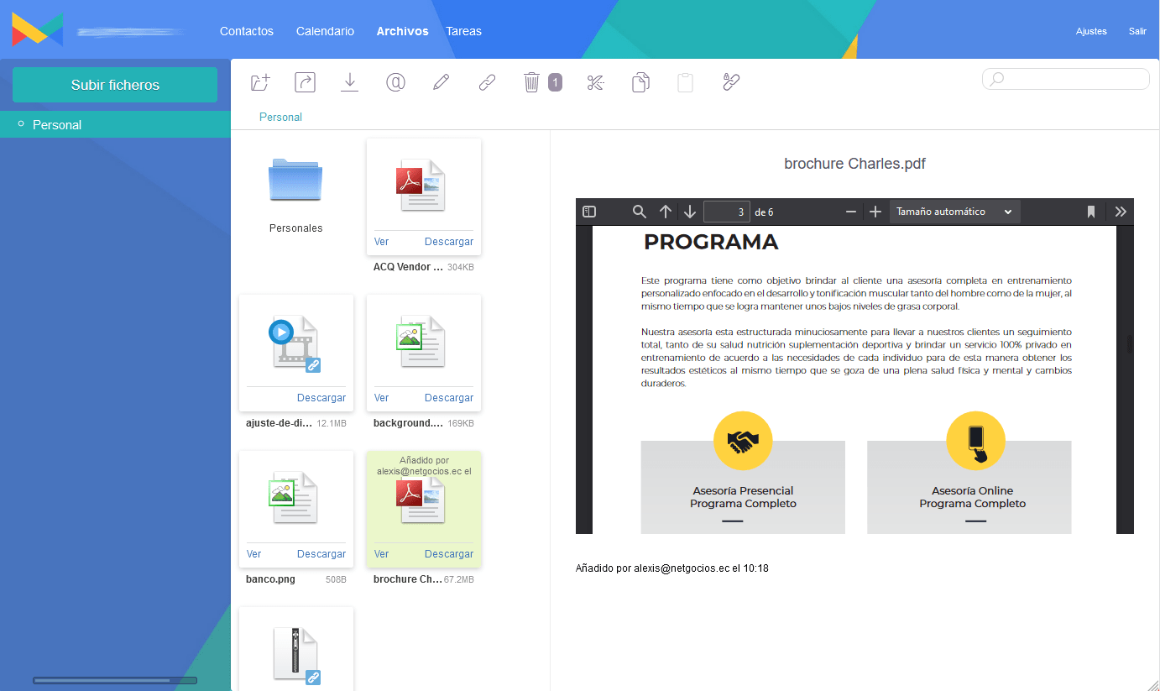Viewport: 1160px width, 691px height.
Task: Click the Subir ficheros button
Action: pyautogui.click(x=115, y=85)
